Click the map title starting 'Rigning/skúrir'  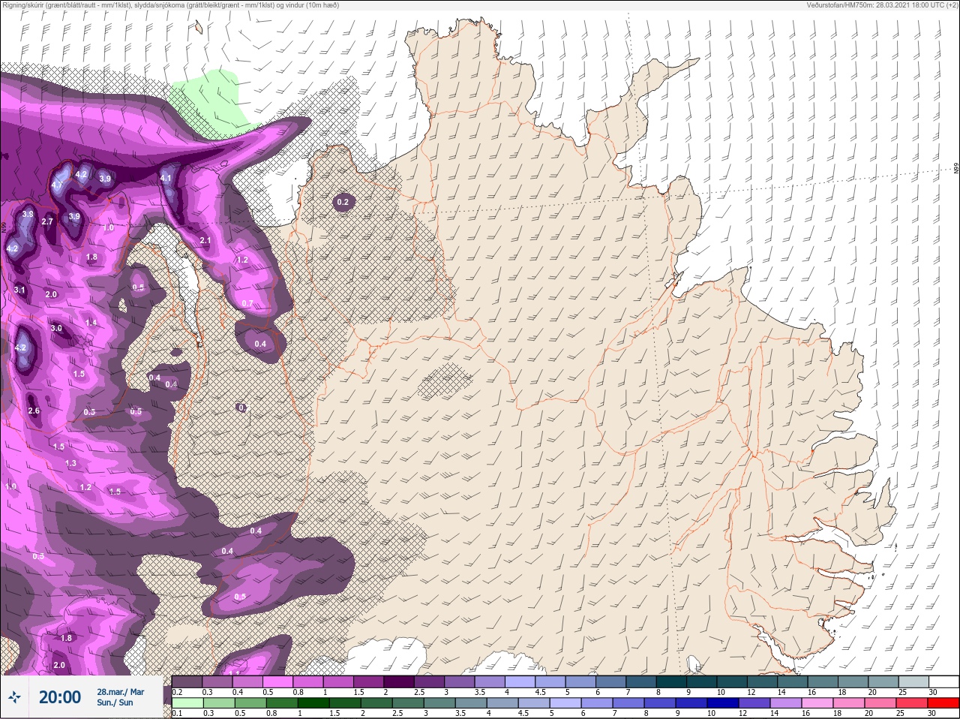(171, 5)
